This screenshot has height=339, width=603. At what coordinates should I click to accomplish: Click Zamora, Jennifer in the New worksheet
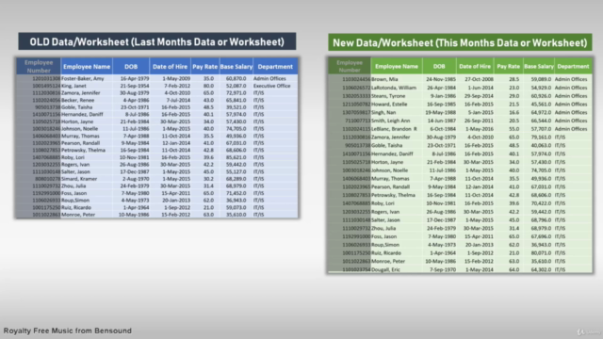391,137
